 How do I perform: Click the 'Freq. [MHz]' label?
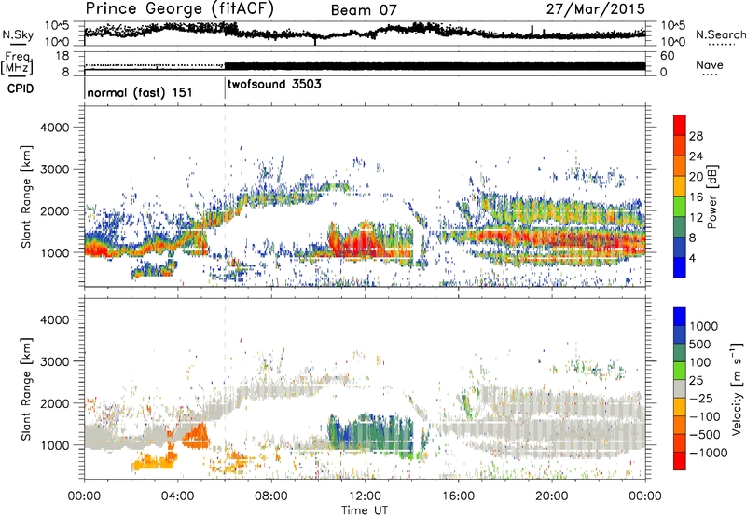tap(17, 62)
